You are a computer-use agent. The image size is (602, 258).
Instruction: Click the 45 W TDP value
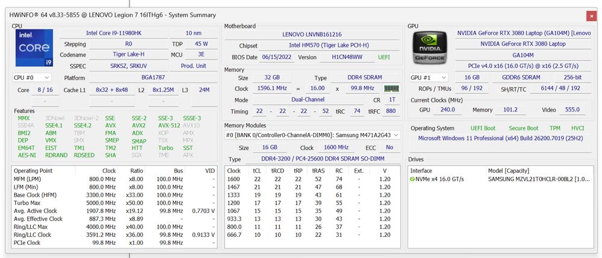(x=201, y=44)
